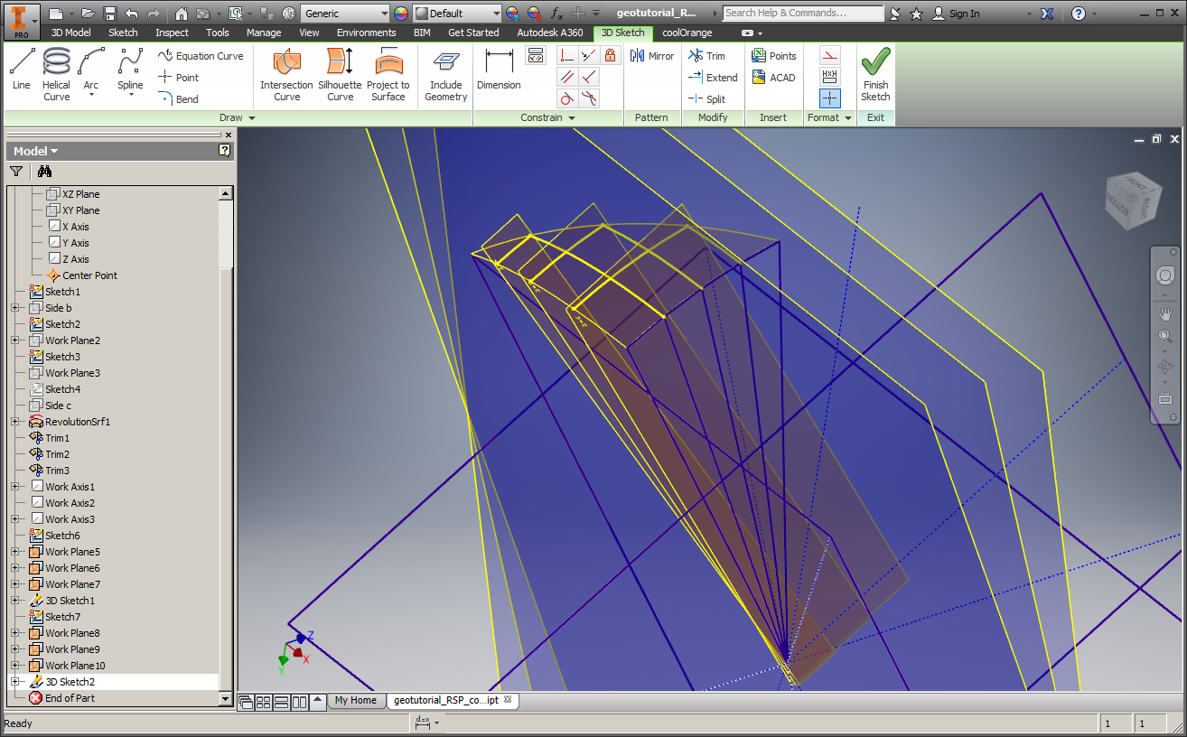Image resolution: width=1187 pixels, height=737 pixels.
Task: Toggle the Driven Dimension format option
Action: pos(830,77)
